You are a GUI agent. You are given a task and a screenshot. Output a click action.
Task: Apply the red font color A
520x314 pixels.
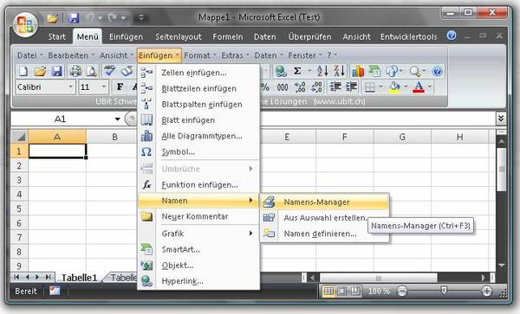coord(419,87)
